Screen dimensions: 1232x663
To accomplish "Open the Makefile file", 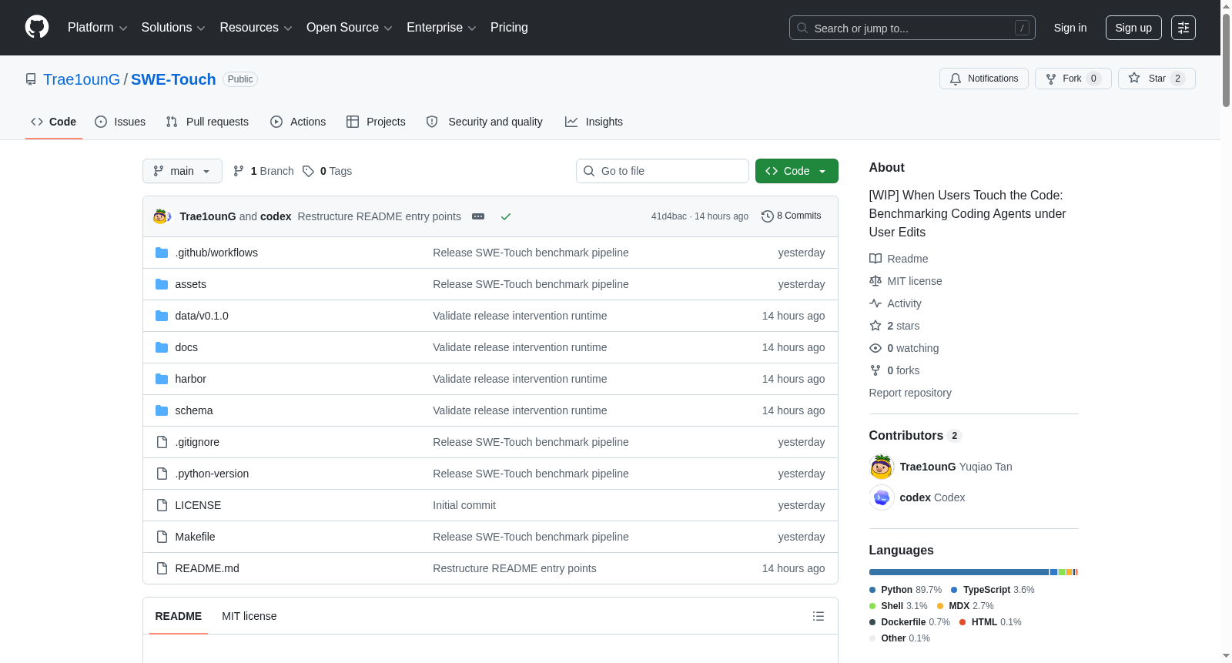I will [195, 537].
